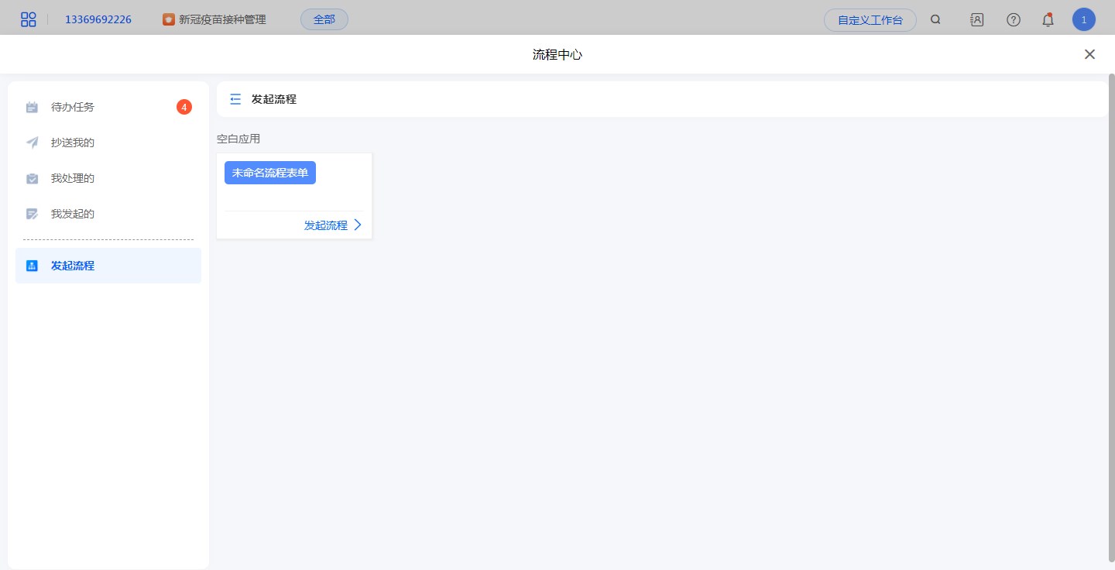Select 我处理的 in the sidebar
The image size is (1115, 570).
(x=73, y=178)
